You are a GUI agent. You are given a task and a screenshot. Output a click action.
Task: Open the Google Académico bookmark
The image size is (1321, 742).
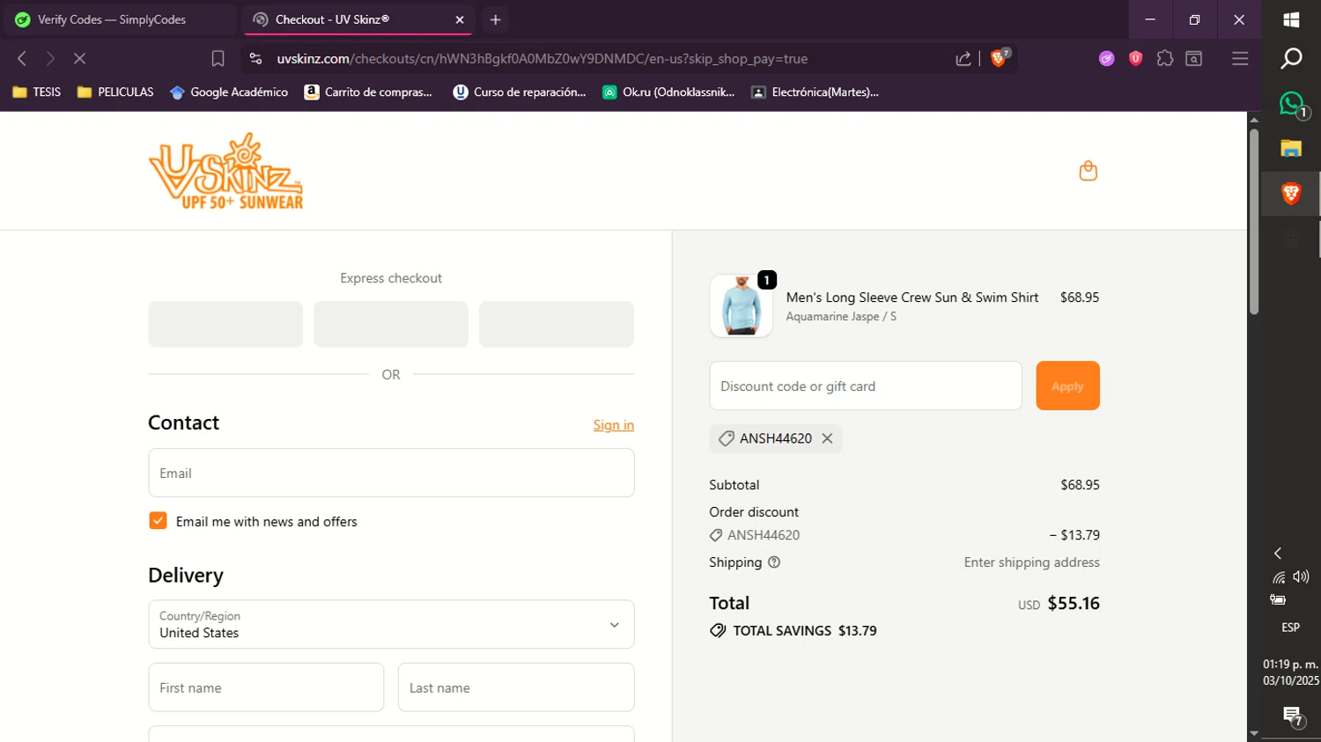click(x=229, y=92)
